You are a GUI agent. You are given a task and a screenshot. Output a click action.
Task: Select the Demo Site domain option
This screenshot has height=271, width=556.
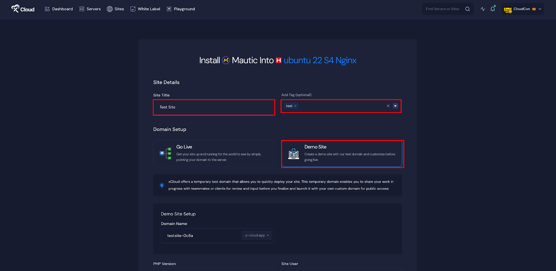coord(342,153)
